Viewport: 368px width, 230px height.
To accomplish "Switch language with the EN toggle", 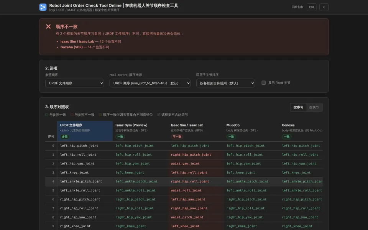I will pyautogui.click(x=311, y=7).
